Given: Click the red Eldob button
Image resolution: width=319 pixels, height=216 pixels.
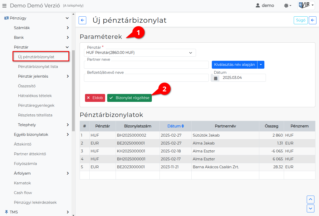Looking at the screenshot, I should pyautogui.click(x=95, y=98).
